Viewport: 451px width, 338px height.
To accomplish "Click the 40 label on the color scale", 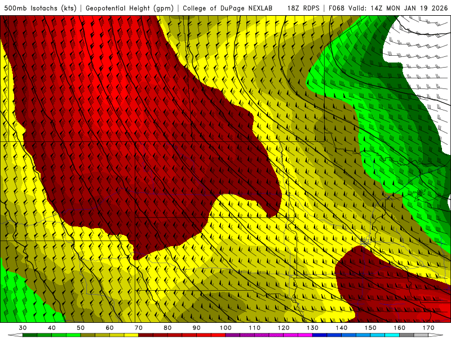I will click(x=52, y=328).
